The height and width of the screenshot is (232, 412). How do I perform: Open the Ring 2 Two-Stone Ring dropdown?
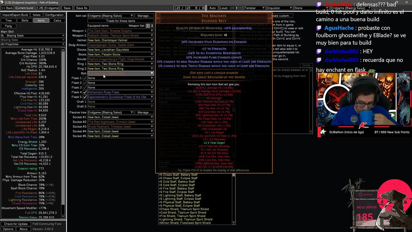(121, 69)
